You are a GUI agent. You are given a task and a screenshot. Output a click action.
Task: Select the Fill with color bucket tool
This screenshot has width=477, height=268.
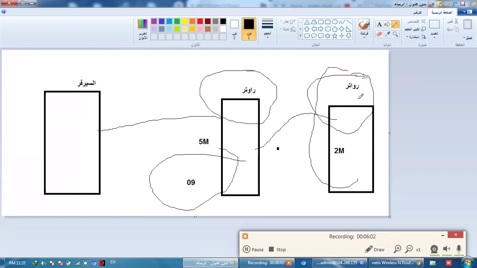(x=388, y=25)
